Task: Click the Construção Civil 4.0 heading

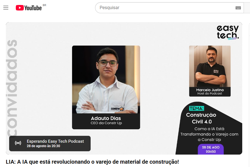Action: tap(201, 118)
